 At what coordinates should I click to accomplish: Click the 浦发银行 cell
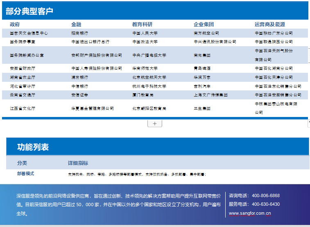80,77
